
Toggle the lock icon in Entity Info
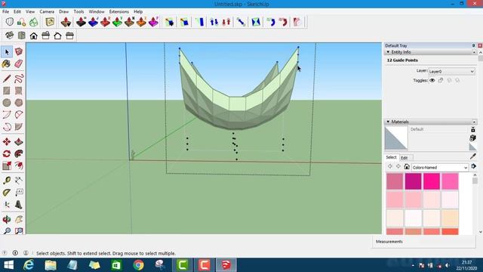[x=441, y=80]
